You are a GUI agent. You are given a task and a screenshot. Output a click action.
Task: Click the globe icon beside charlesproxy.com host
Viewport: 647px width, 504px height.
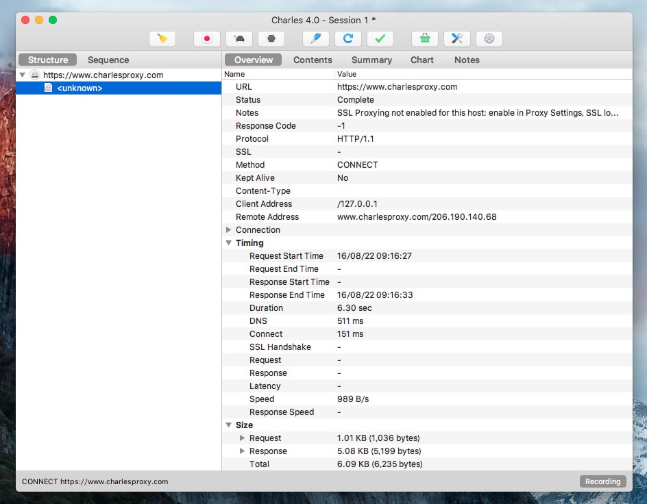(x=35, y=75)
